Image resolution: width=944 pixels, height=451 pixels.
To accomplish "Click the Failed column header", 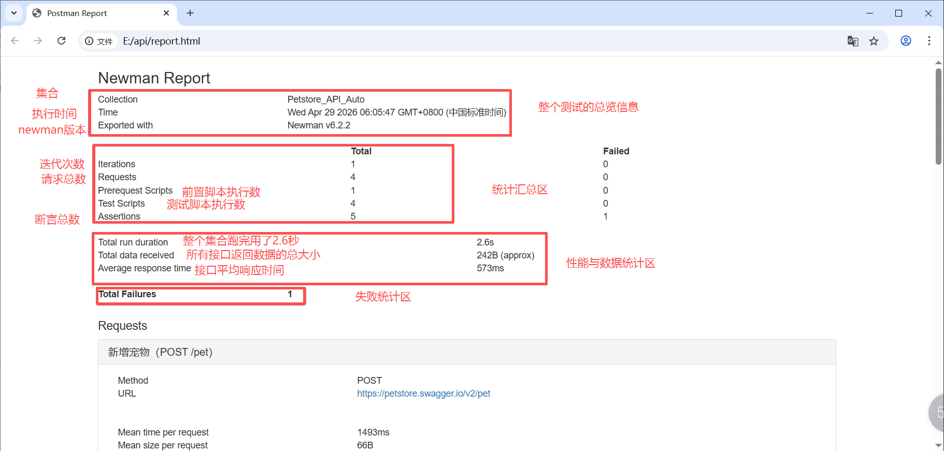I will tap(616, 151).
